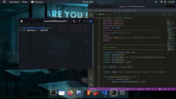Open the activities grid icon top-left

pyautogui.click(x=4, y=2)
